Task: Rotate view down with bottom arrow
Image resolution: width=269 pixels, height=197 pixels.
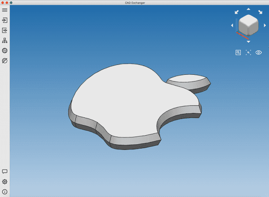Action: (248, 42)
